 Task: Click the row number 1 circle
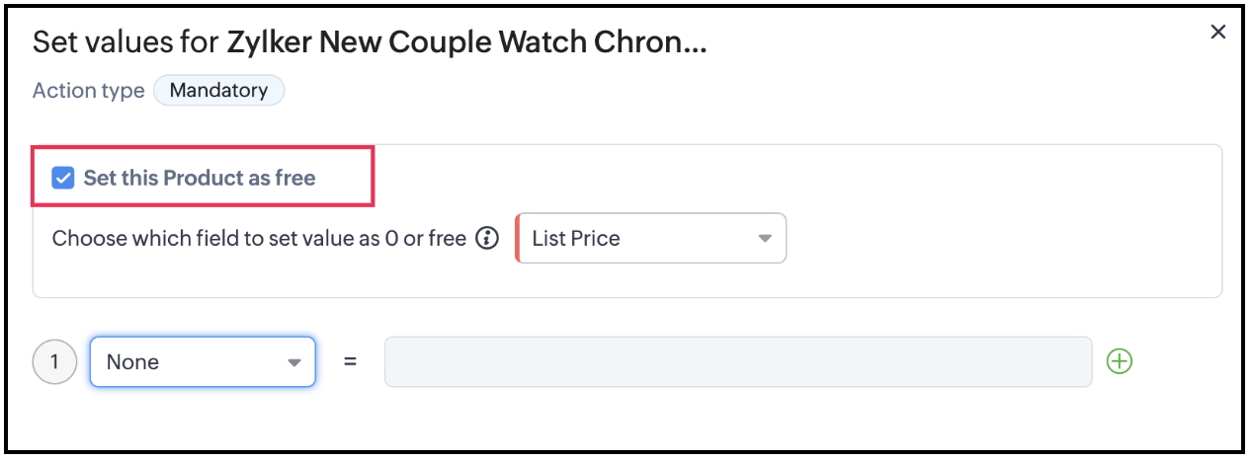[x=54, y=362]
